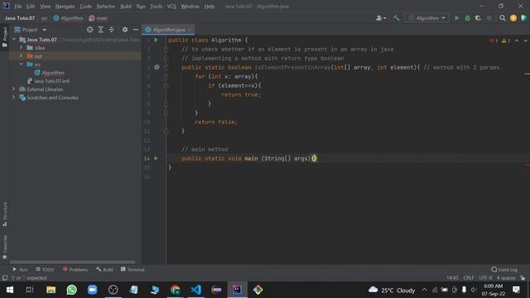Click Algorithm breadcrumb in navigation bar
This screenshot has height=298, width=530.
click(68, 18)
